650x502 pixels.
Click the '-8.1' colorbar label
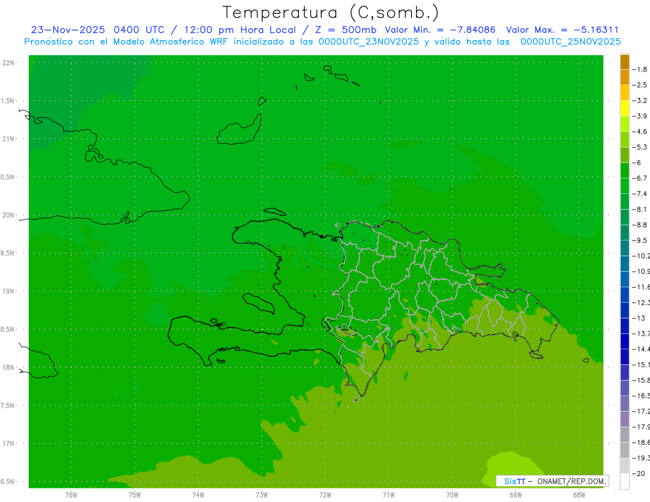coord(640,210)
